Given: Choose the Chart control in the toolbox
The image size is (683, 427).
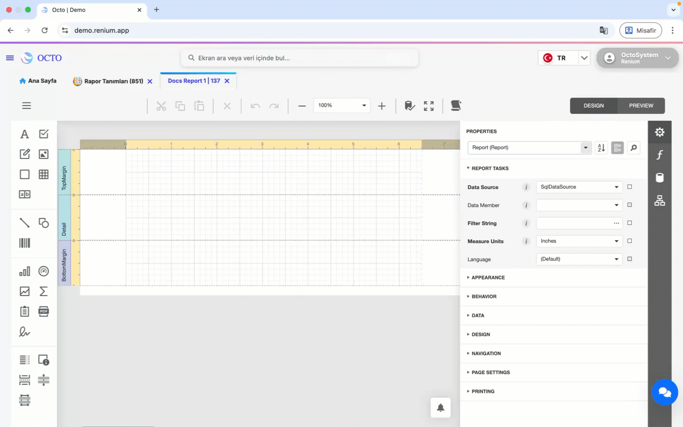Looking at the screenshot, I should point(25,271).
